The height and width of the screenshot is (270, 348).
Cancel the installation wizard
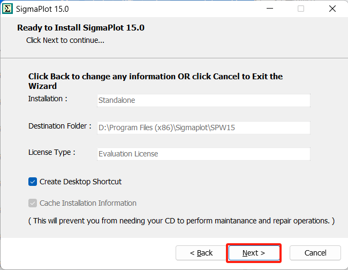pos(315,253)
